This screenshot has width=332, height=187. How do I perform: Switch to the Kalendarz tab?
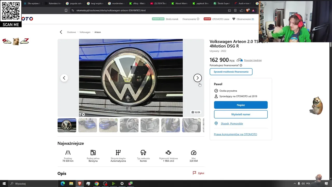(53, 3)
